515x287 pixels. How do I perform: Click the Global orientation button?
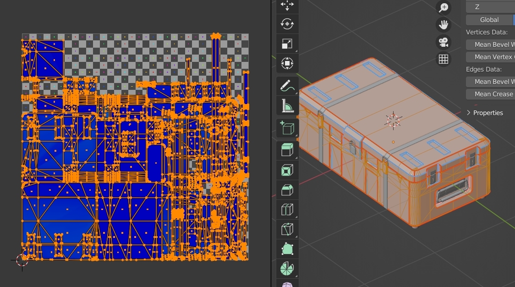(x=489, y=20)
